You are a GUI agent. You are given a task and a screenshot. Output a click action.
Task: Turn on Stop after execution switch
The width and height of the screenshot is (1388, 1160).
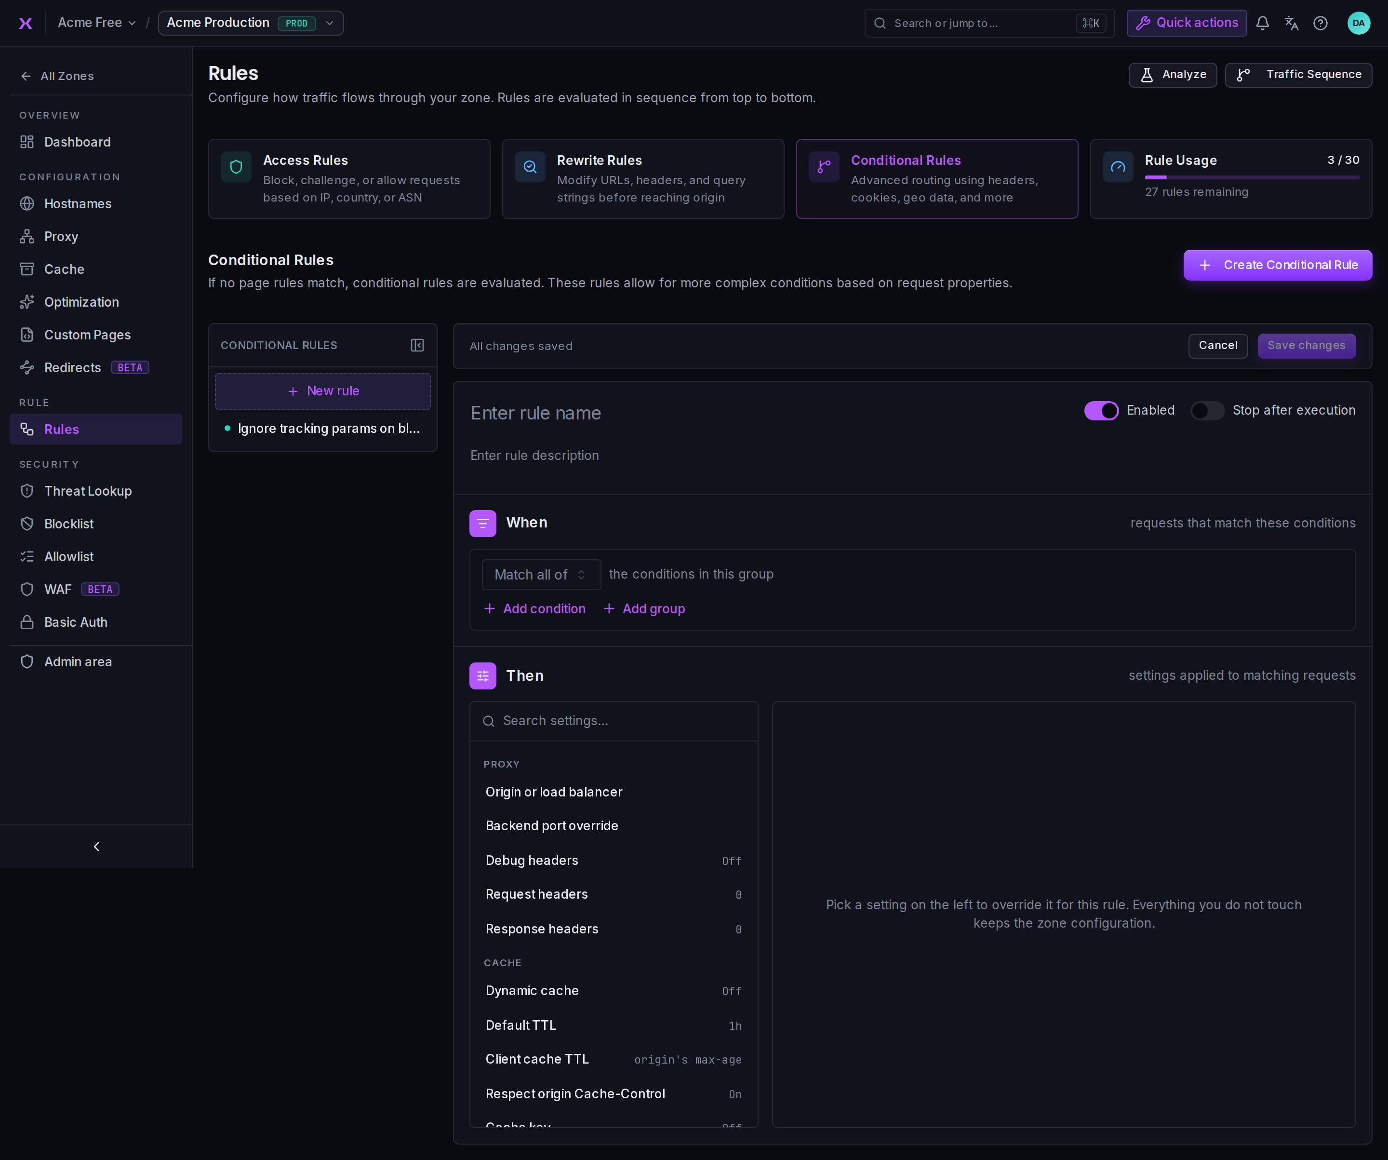pyautogui.click(x=1207, y=411)
